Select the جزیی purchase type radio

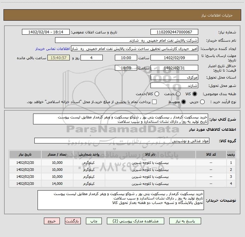point(202,102)
